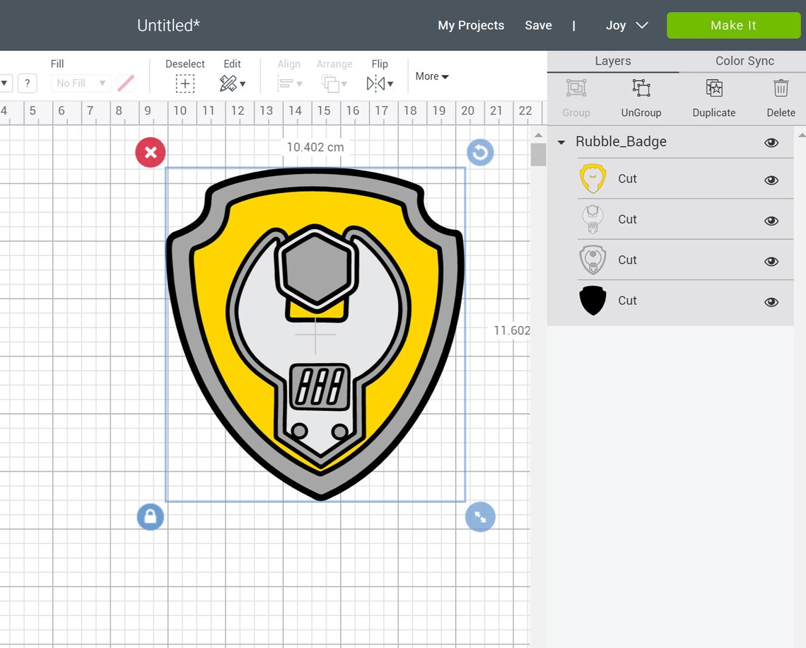The height and width of the screenshot is (648, 806).
Task: Click the Delete trash icon
Action: tap(781, 88)
